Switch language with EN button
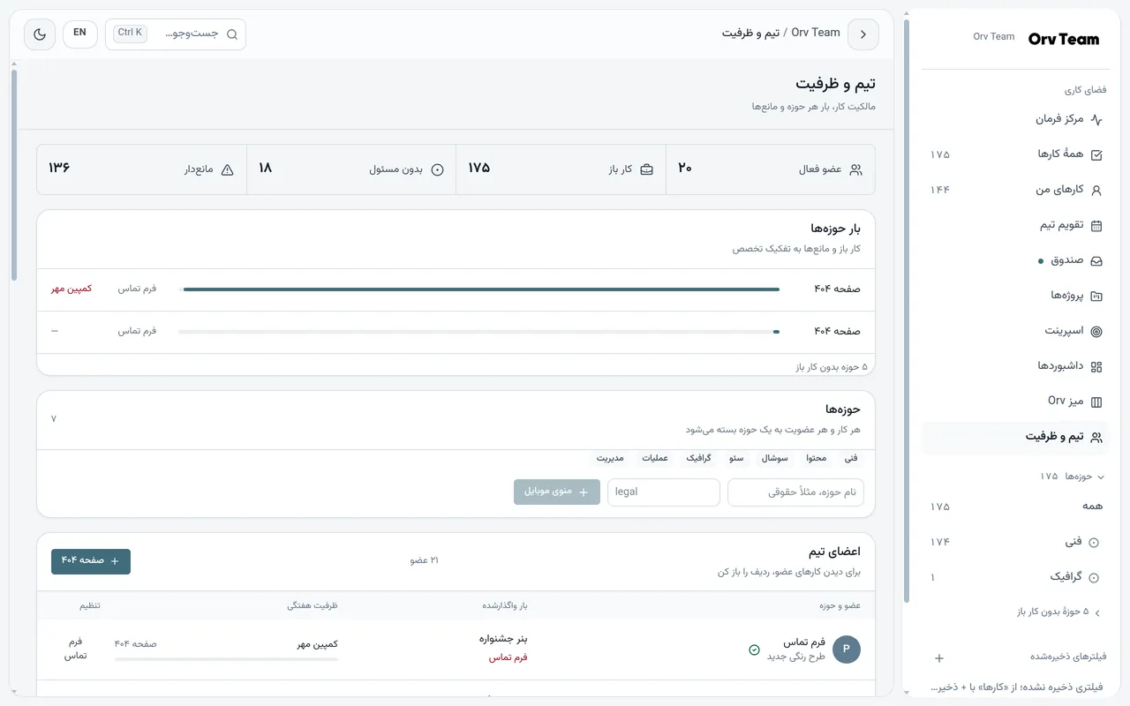Viewport: 1130px width, 706px height. [x=80, y=34]
